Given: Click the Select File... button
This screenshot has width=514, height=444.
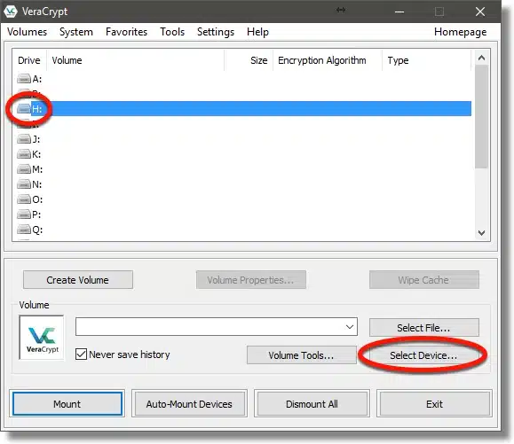Looking at the screenshot, I should coord(423,328).
